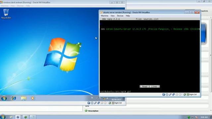
Task: Open Devices menu in ubuntu server window
Action: click(120, 16)
